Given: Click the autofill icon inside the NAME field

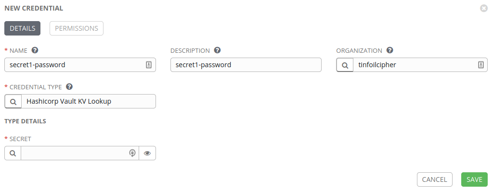Looking at the screenshot, I should point(149,65).
